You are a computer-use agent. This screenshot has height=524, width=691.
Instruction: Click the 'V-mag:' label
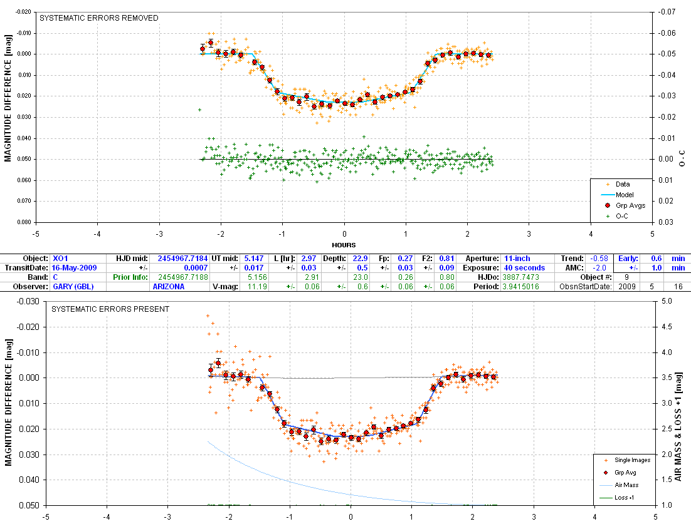[x=226, y=287]
